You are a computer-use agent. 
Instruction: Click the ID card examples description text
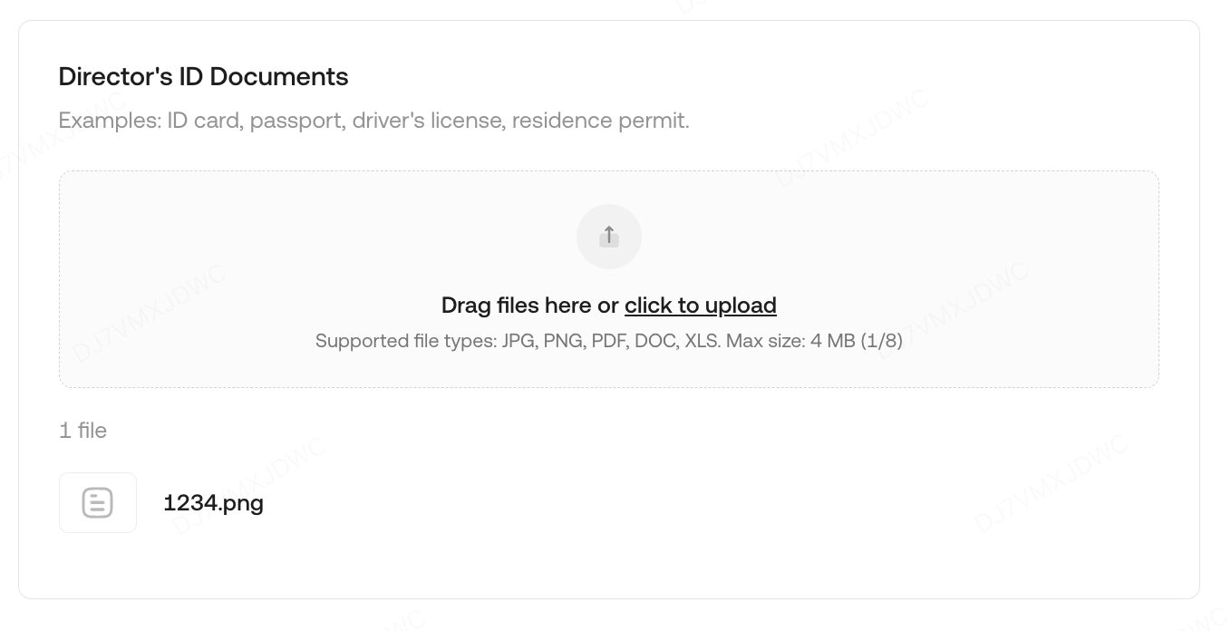[373, 121]
